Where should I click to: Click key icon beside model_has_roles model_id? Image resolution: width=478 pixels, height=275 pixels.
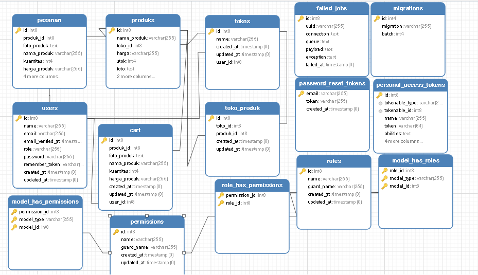pyautogui.click(x=384, y=186)
